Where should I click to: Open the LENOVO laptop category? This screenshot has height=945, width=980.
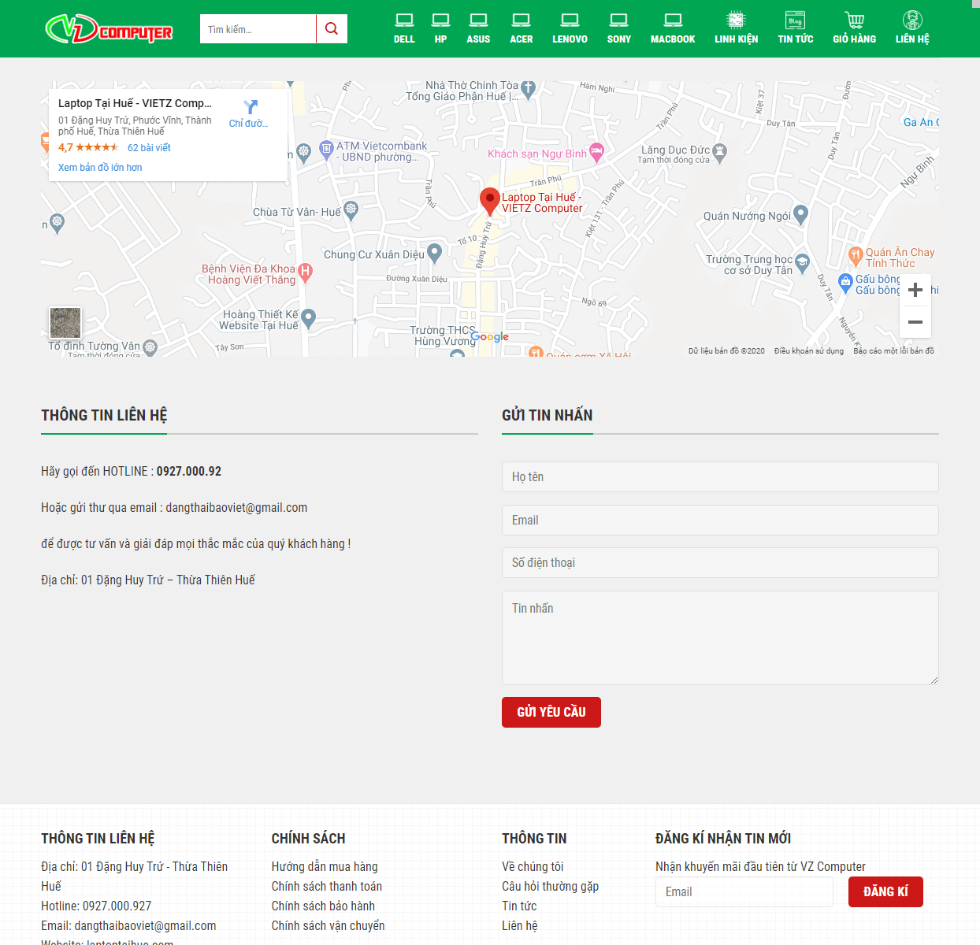pos(570,28)
